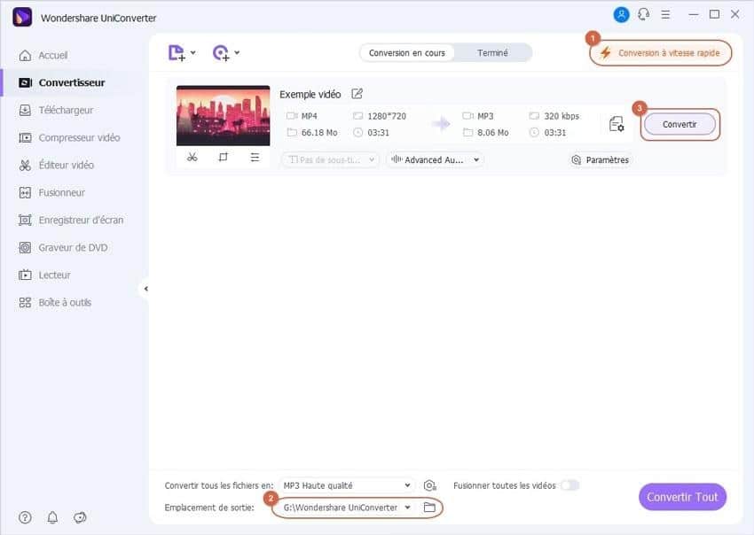Viewport: 754px width, 535px height.
Task: Open Paramètres for the video
Action: pyautogui.click(x=601, y=160)
